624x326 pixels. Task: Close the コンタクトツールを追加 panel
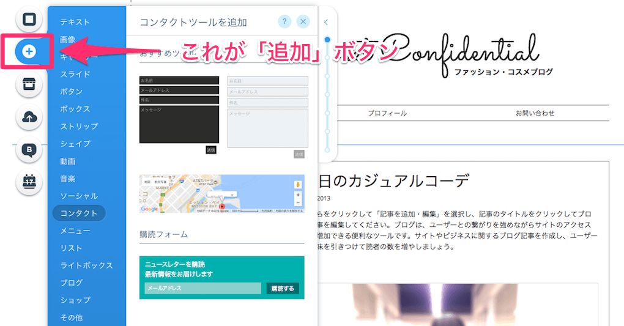point(303,21)
